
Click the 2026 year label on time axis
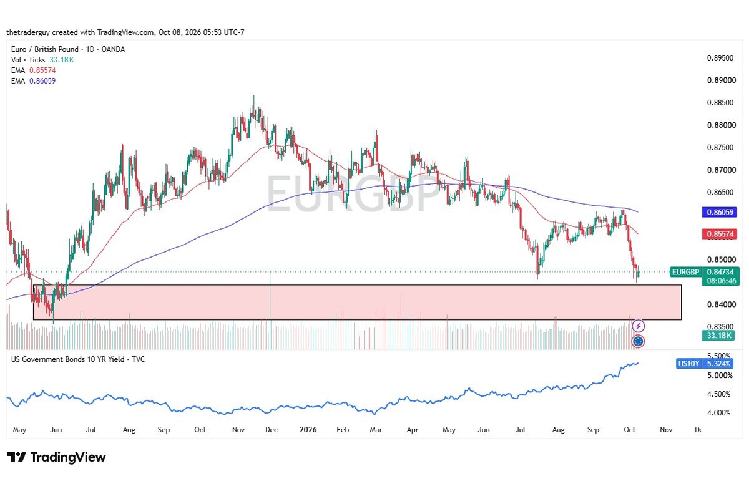[x=308, y=430]
